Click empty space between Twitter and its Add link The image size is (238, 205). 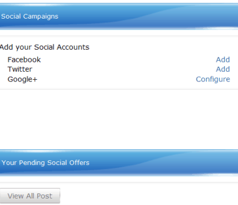click(x=124, y=69)
